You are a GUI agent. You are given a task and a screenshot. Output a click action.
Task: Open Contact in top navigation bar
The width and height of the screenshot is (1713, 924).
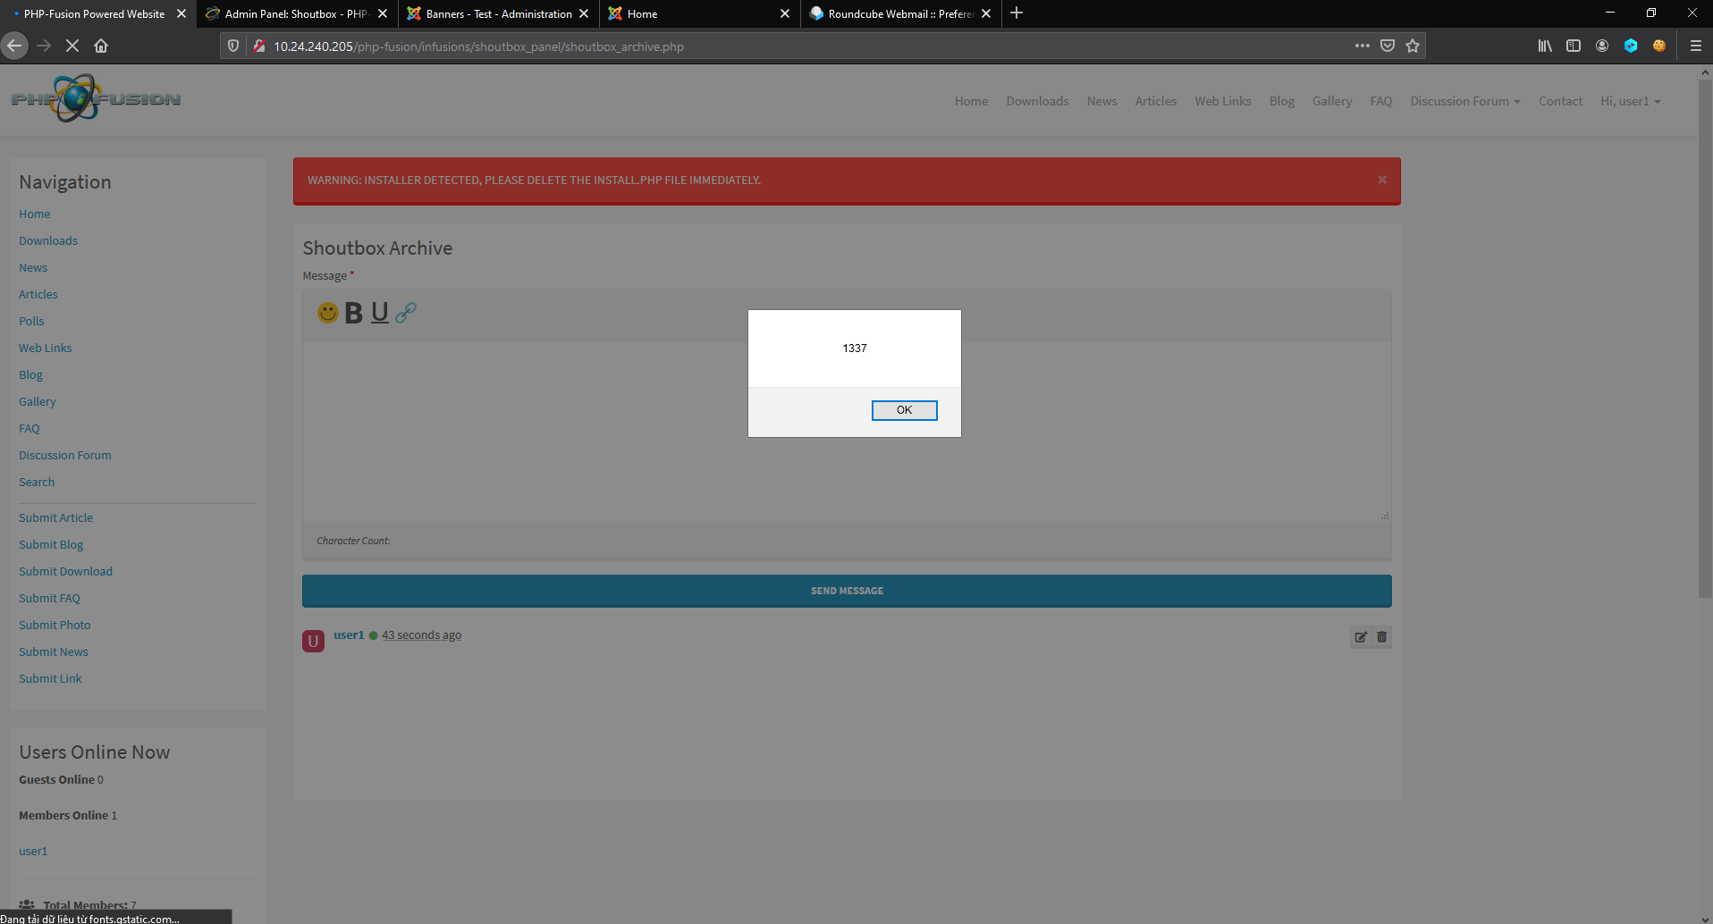[1560, 101]
